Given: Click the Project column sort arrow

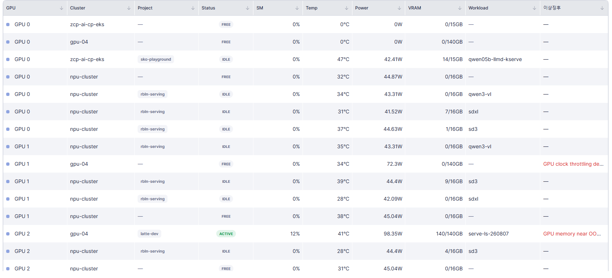Looking at the screenshot, I should 193,8.
